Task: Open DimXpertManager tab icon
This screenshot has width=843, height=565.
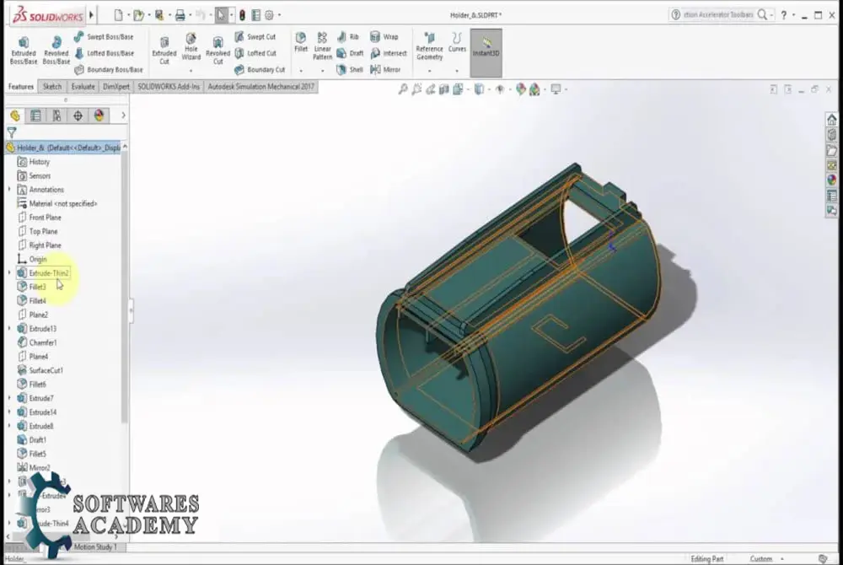Action: (x=78, y=116)
